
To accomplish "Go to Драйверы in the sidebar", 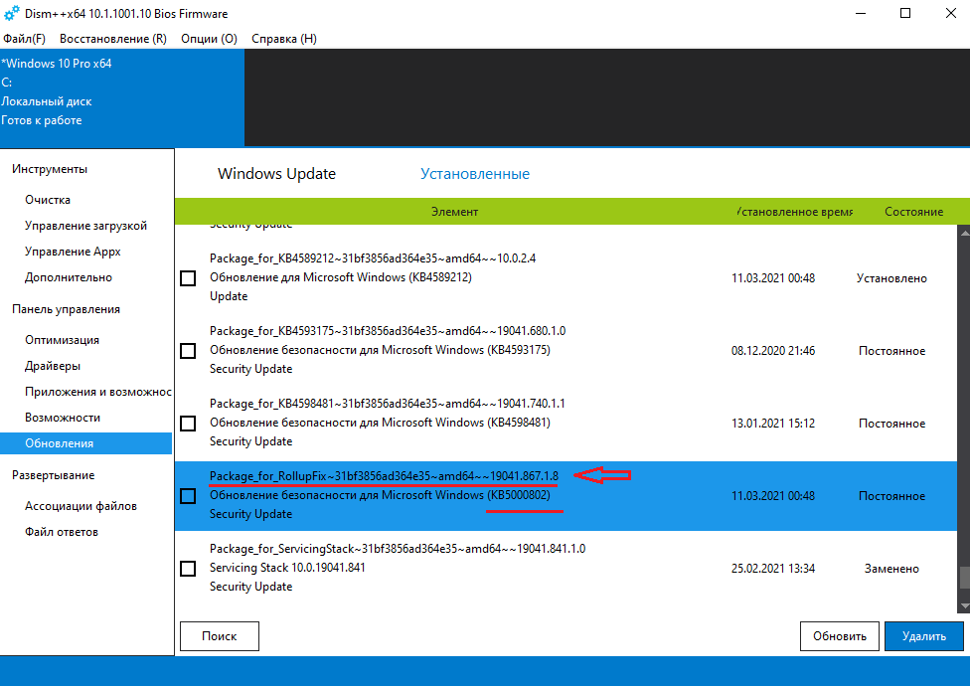I will click(53, 366).
